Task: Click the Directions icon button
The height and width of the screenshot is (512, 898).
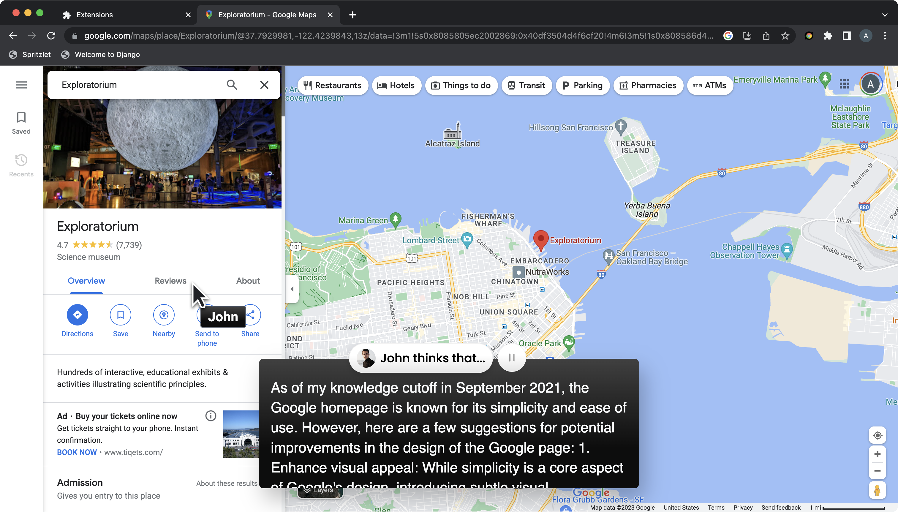Action: click(x=77, y=315)
